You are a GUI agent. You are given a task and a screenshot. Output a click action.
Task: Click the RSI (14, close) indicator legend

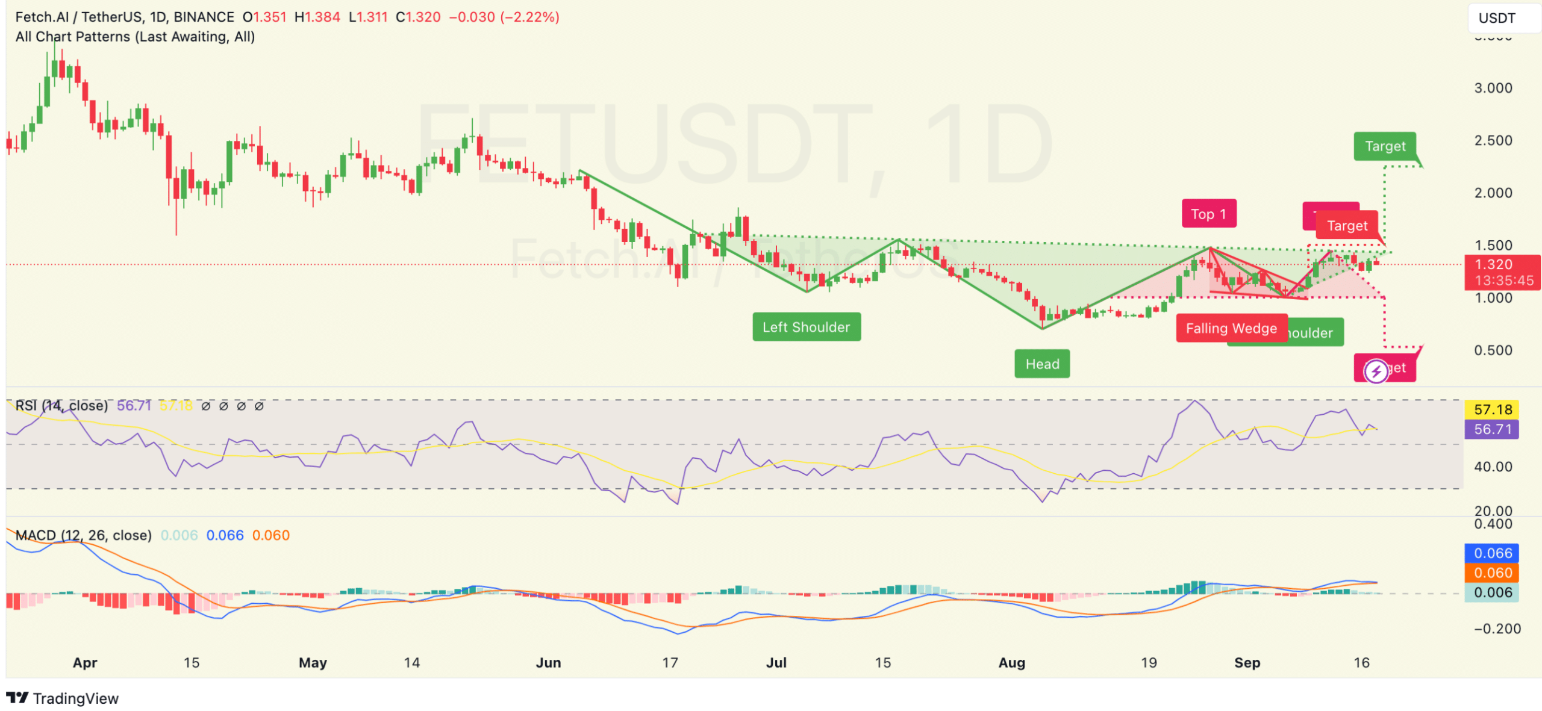tap(61, 405)
